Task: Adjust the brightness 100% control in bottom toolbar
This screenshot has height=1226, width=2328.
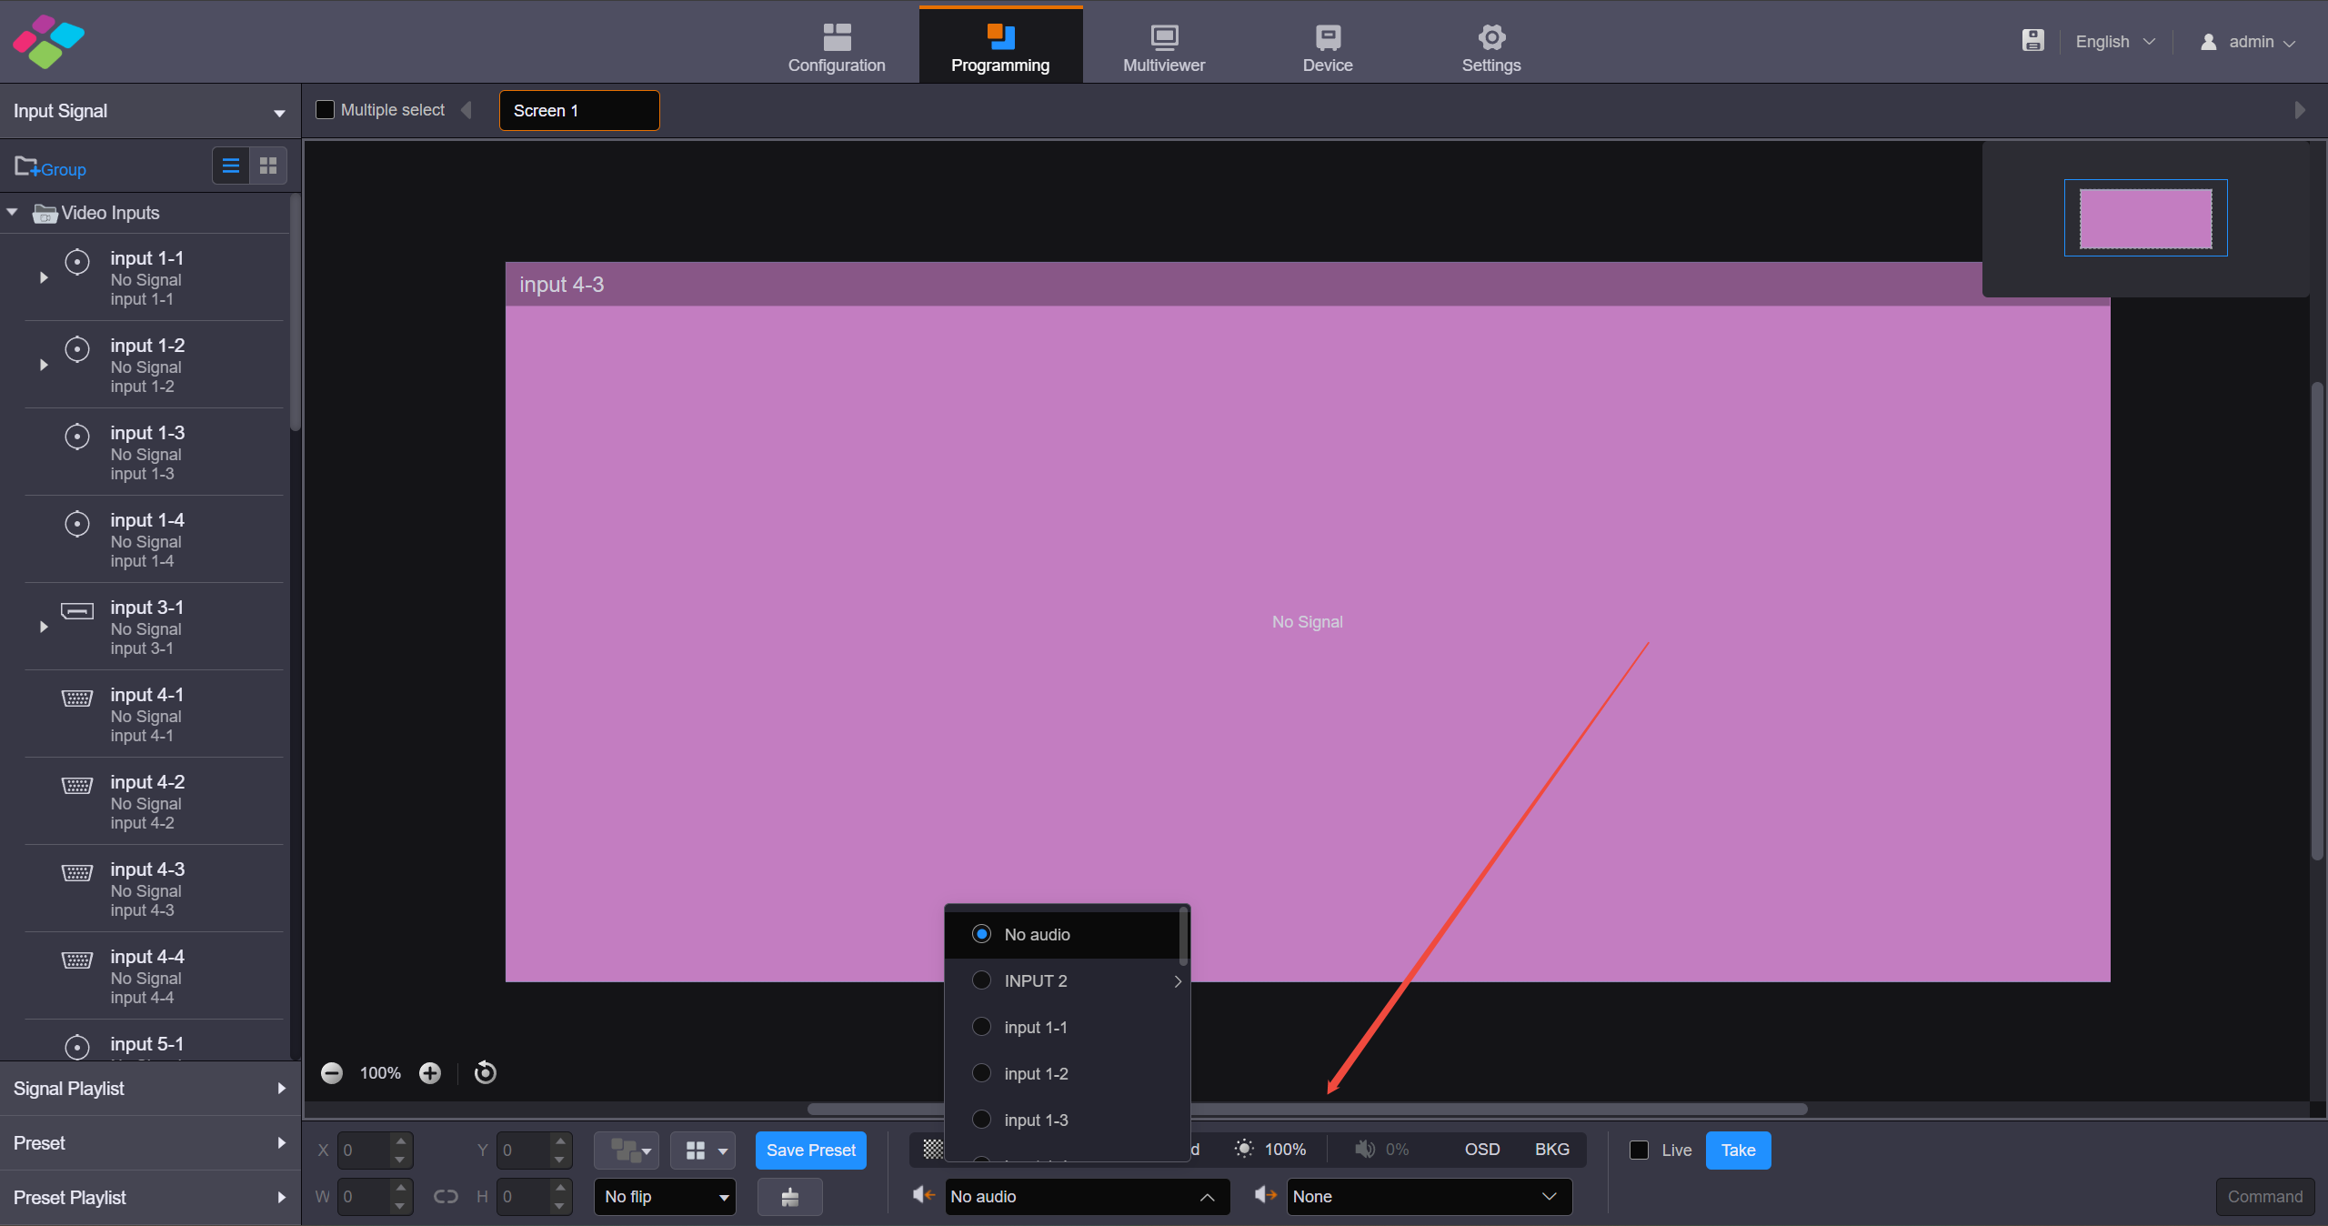Action: pos(1270,1149)
